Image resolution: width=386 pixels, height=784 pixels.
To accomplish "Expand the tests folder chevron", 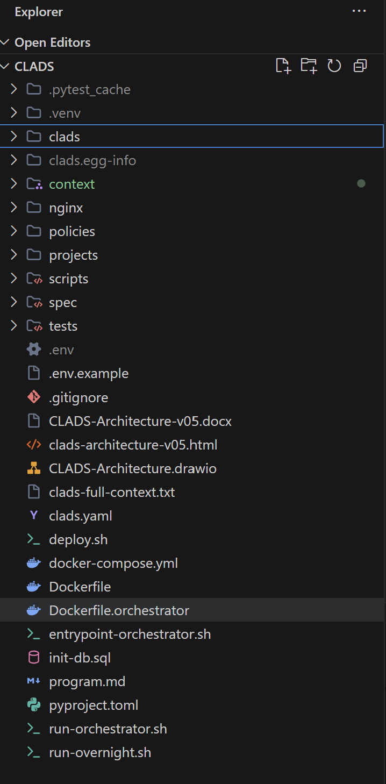I will click(x=14, y=326).
